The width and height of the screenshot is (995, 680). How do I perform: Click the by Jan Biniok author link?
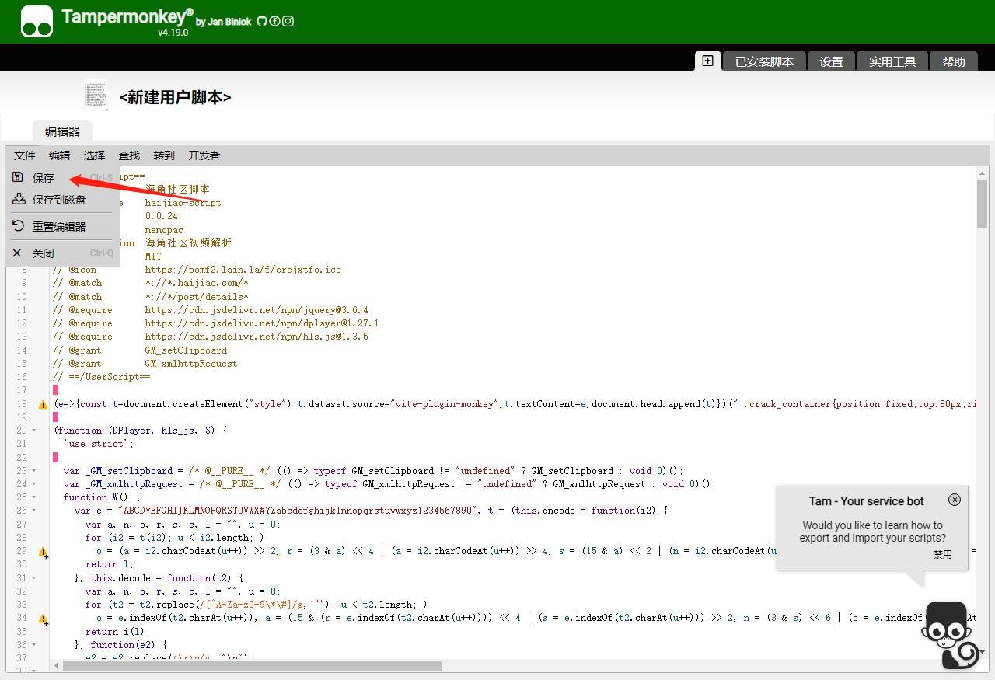click(224, 22)
